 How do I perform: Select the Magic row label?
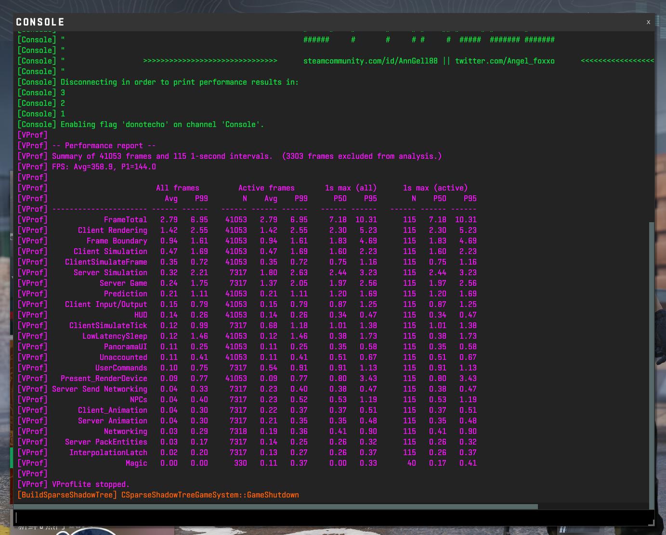point(136,463)
